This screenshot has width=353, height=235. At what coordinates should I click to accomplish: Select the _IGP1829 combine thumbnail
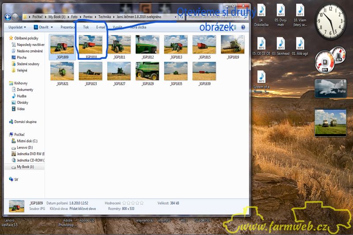147,71
